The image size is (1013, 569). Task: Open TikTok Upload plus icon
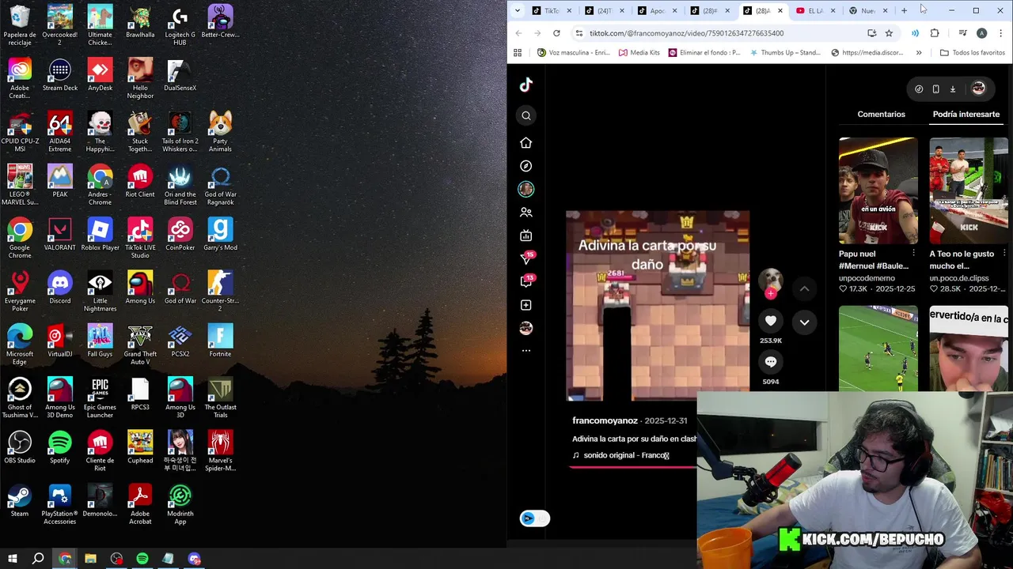[526, 305]
